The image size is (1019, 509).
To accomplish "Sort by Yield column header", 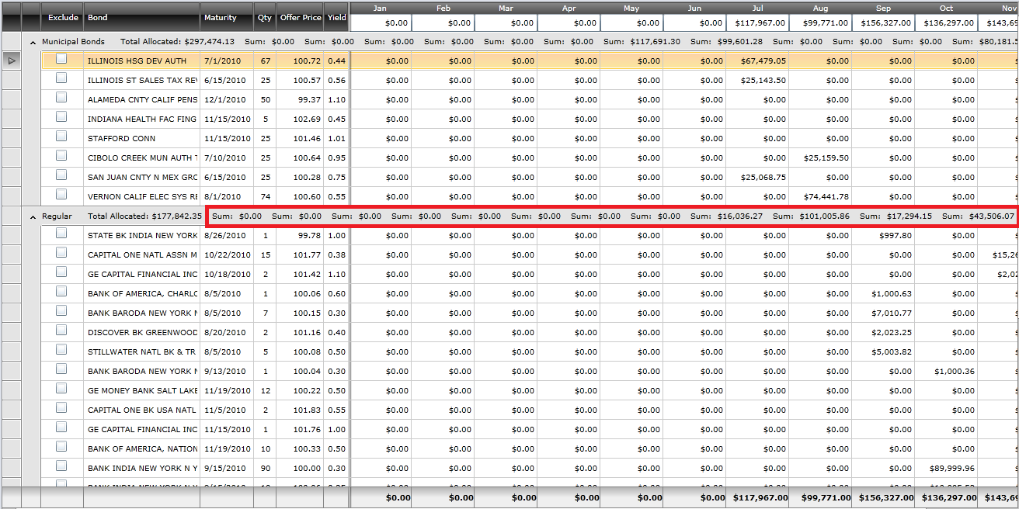I will (x=336, y=17).
